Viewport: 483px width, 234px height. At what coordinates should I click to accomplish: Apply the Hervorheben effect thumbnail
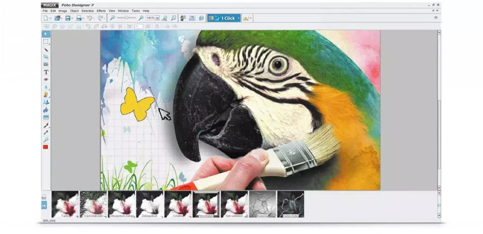tap(207, 204)
